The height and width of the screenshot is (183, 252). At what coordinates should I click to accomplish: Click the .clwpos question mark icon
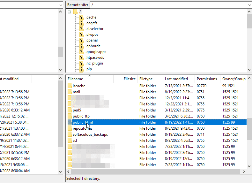click(81, 34)
